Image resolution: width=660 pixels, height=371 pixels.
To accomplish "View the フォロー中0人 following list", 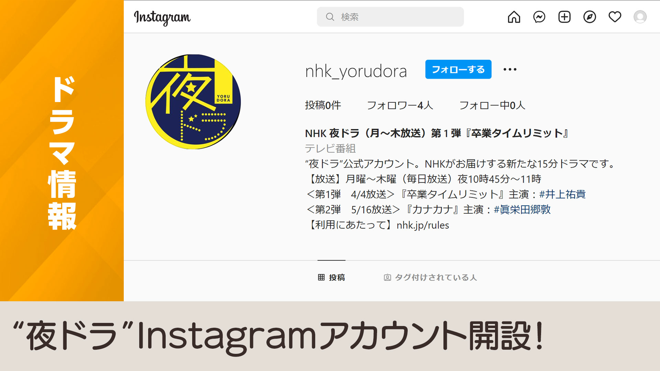I will tap(492, 105).
